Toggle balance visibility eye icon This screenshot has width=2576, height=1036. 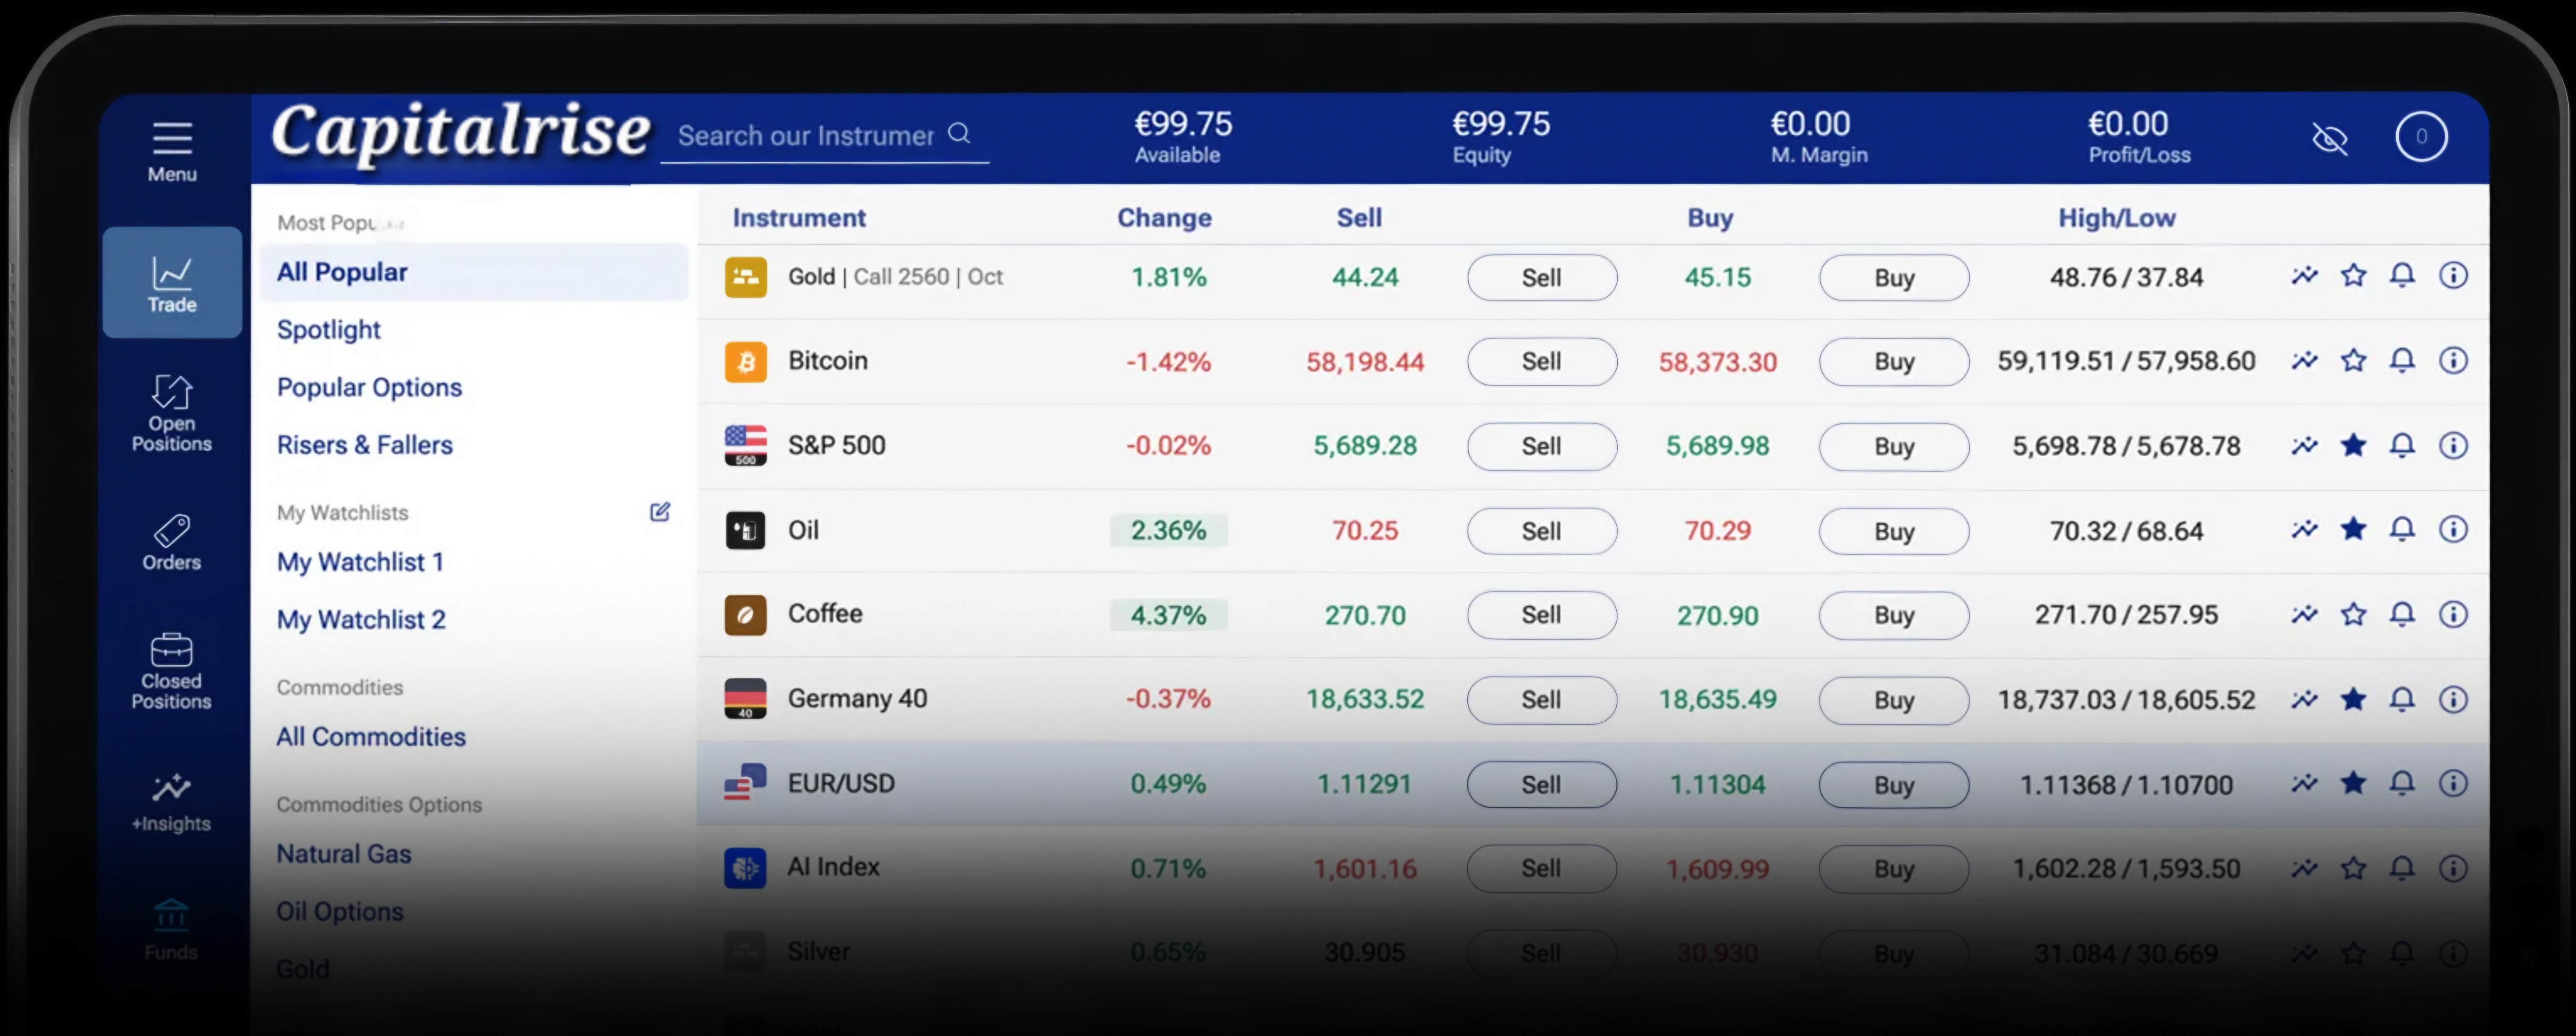click(x=2330, y=139)
